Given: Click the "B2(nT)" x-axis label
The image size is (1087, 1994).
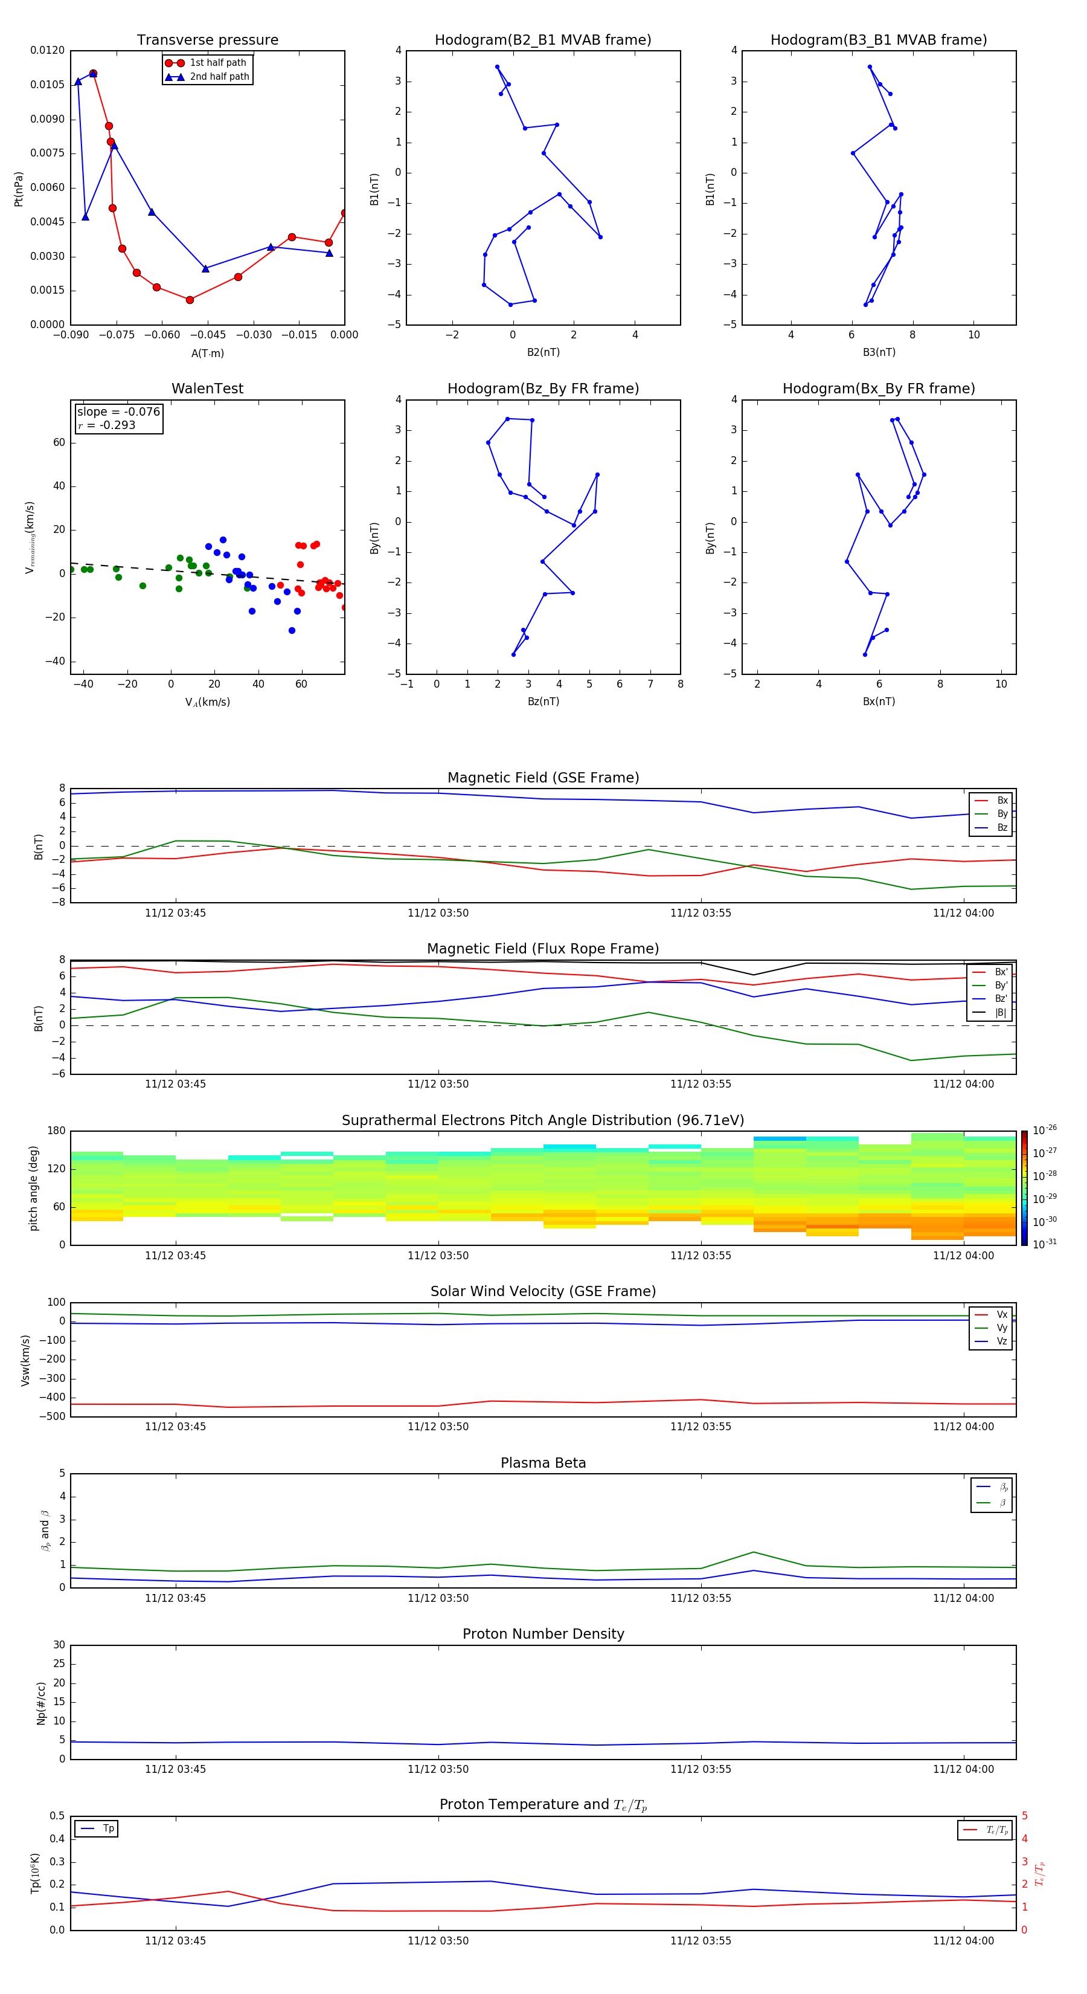Looking at the screenshot, I should click(x=543, y=352).
